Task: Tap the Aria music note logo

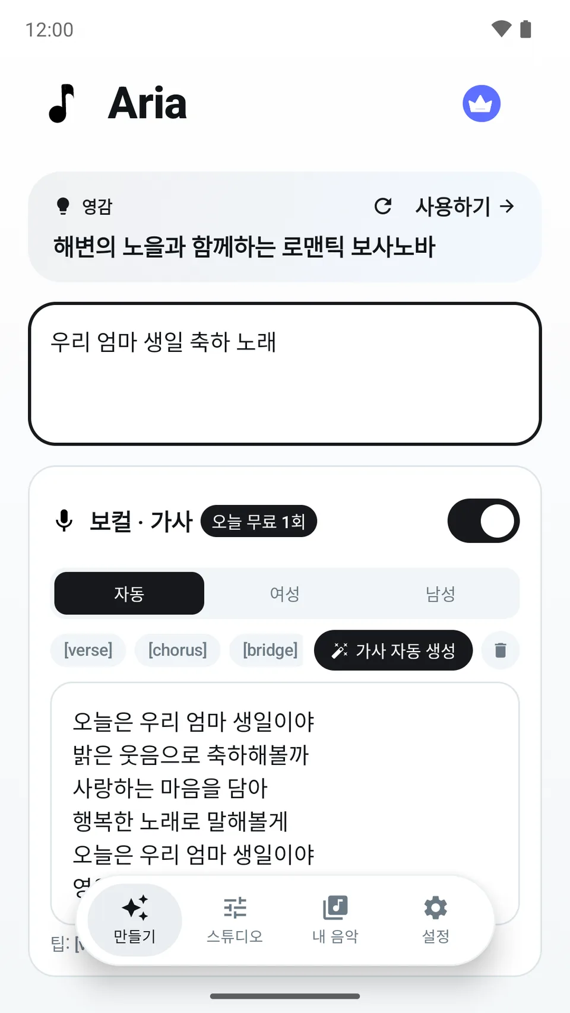Action: (62, 104)
